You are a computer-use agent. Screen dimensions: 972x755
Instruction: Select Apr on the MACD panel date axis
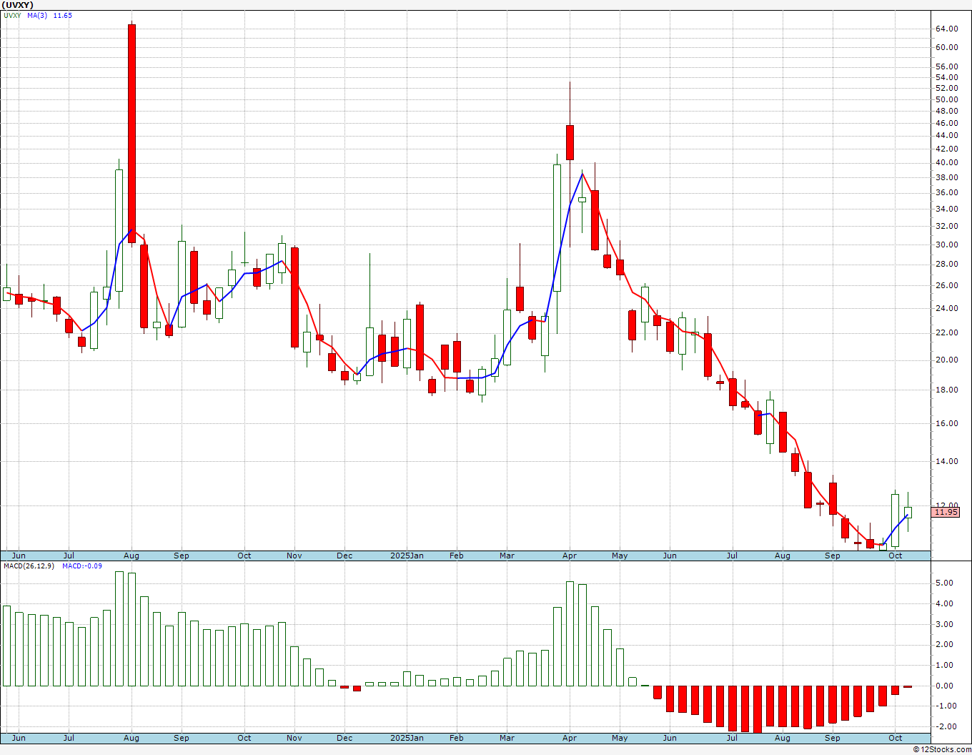[x=570, y=738]
